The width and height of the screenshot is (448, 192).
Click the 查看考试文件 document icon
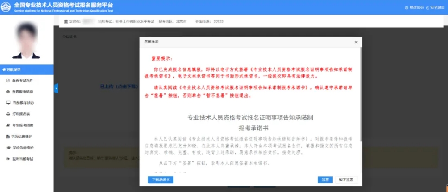tap(8, 81)
